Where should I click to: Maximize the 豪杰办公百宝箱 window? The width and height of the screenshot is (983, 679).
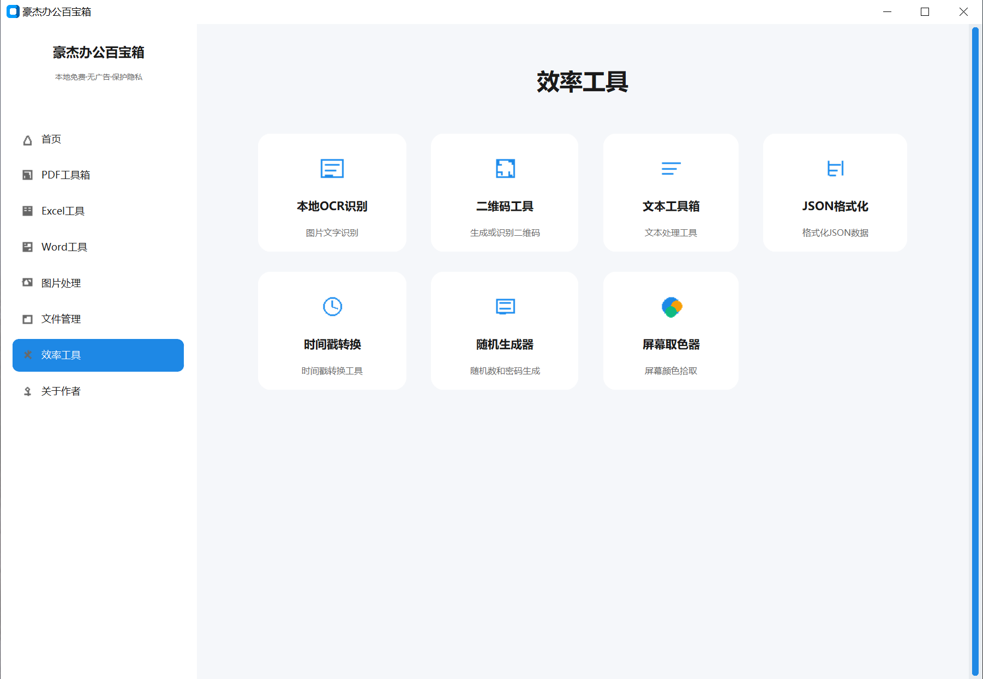(925, 11)
